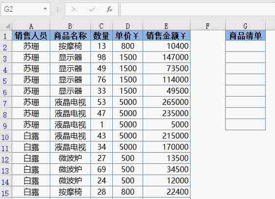Select the cell containing 235000
Viewport: 275px width, 199px height.
point(167,113)
